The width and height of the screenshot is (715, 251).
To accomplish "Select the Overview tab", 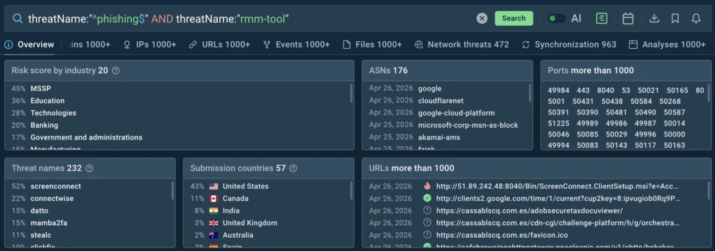I will pyautogui.click(x=29, y=45).
